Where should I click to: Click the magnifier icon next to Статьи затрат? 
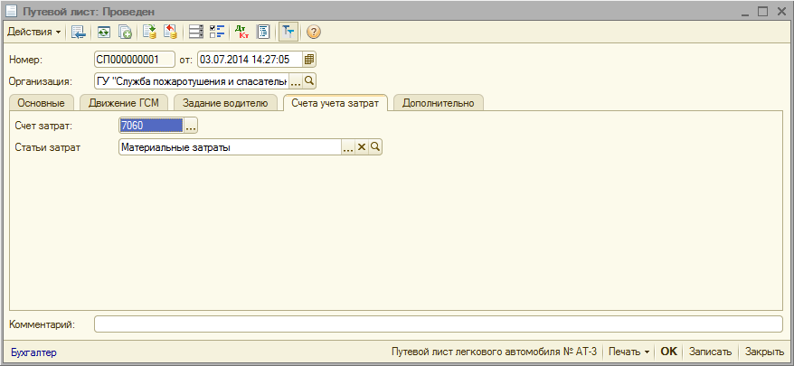coord(375,147)
